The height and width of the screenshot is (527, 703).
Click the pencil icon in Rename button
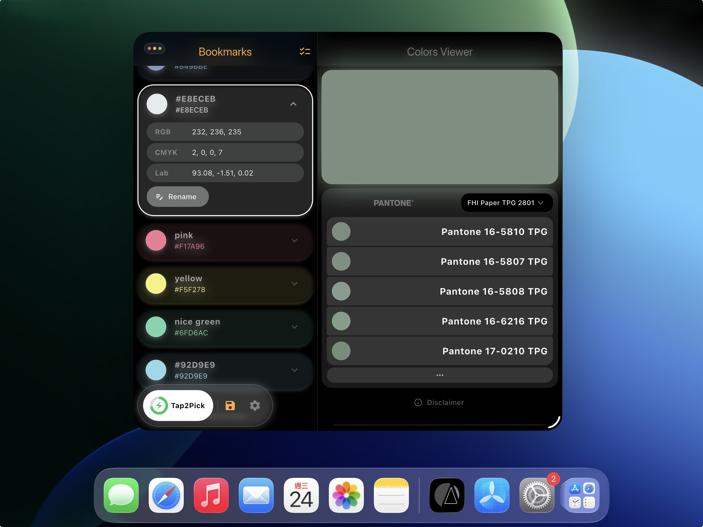pyautogui.click(x=159, y=197)
